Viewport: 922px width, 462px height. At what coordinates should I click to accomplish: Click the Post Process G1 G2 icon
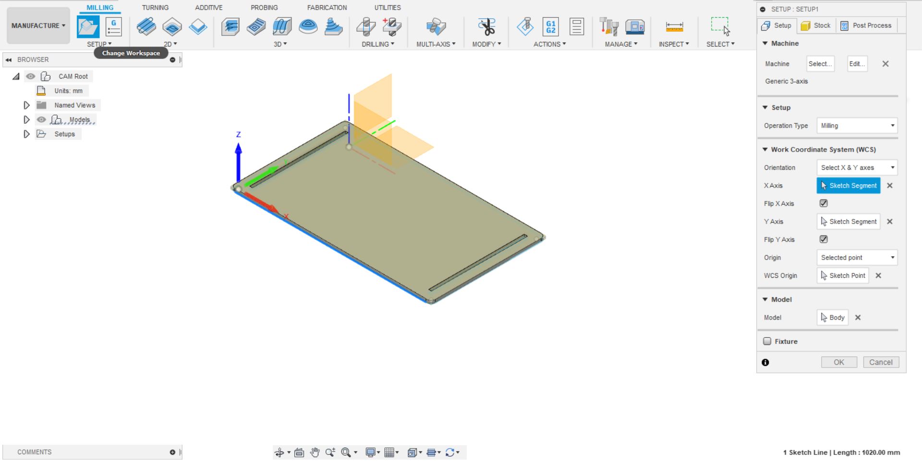(x=551, y=27)
